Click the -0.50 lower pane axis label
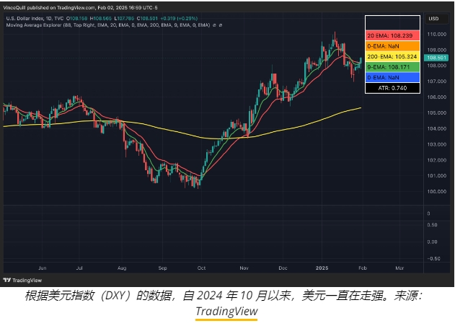The height and width of the screenshot is (326, 455). tap(433, 259)
